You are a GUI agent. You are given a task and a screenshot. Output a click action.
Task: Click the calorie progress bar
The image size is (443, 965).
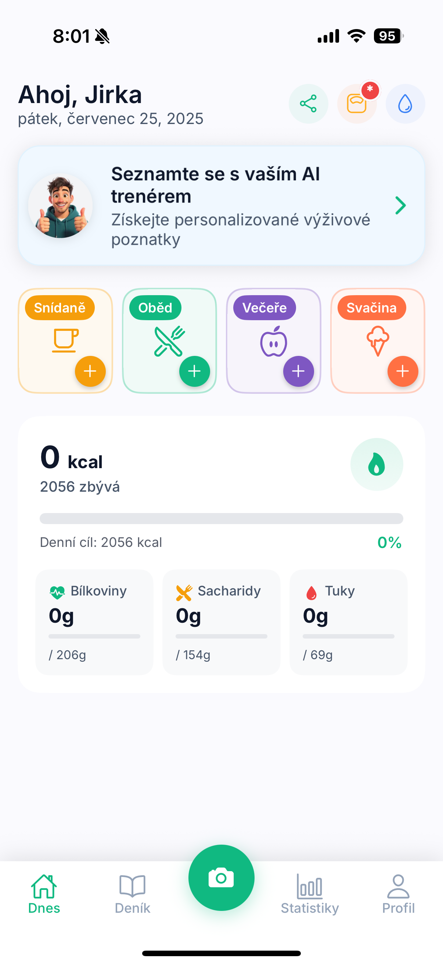tap(221, 519)
